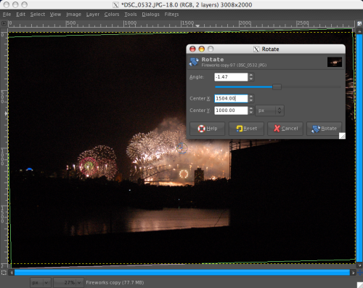Viewport: 363px width, 288px height.
Task: Open the 27% zoom dropdown in status bar
Action: tap(69, 282)
